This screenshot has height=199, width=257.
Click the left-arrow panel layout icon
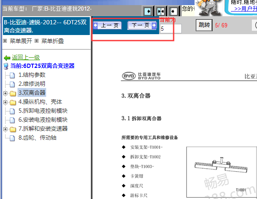tap(173, 11)
